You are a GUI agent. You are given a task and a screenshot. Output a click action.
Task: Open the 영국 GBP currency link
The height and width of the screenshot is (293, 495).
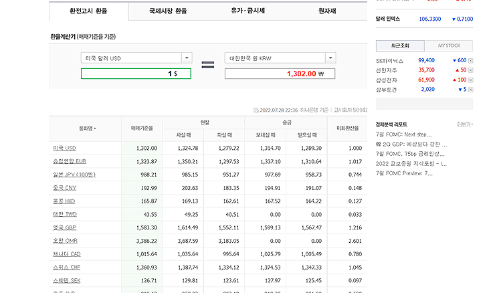[64, 227]
